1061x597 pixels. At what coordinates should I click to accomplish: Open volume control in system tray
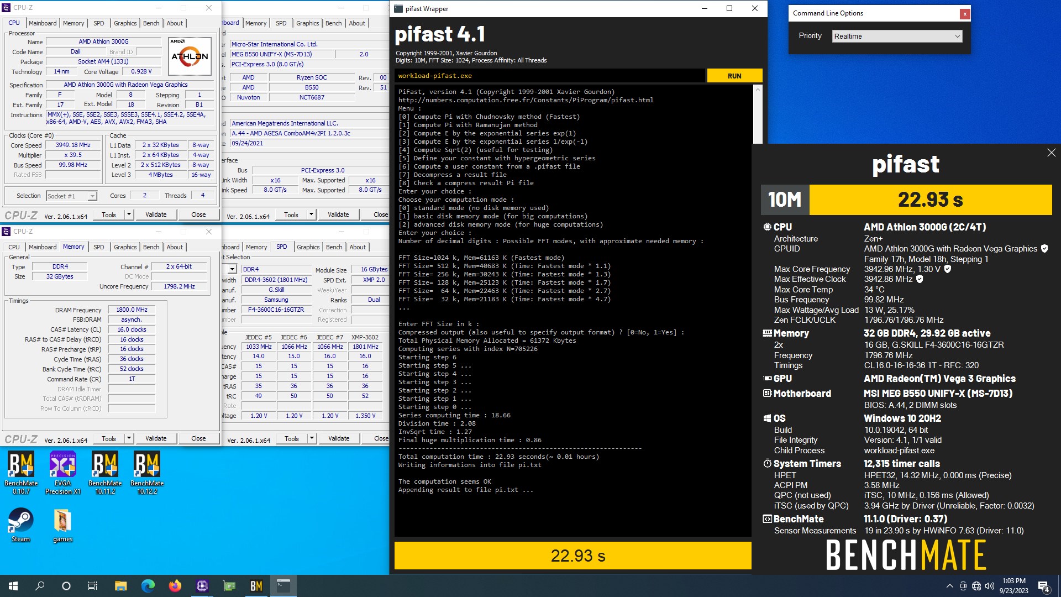(x=989, y=586)
